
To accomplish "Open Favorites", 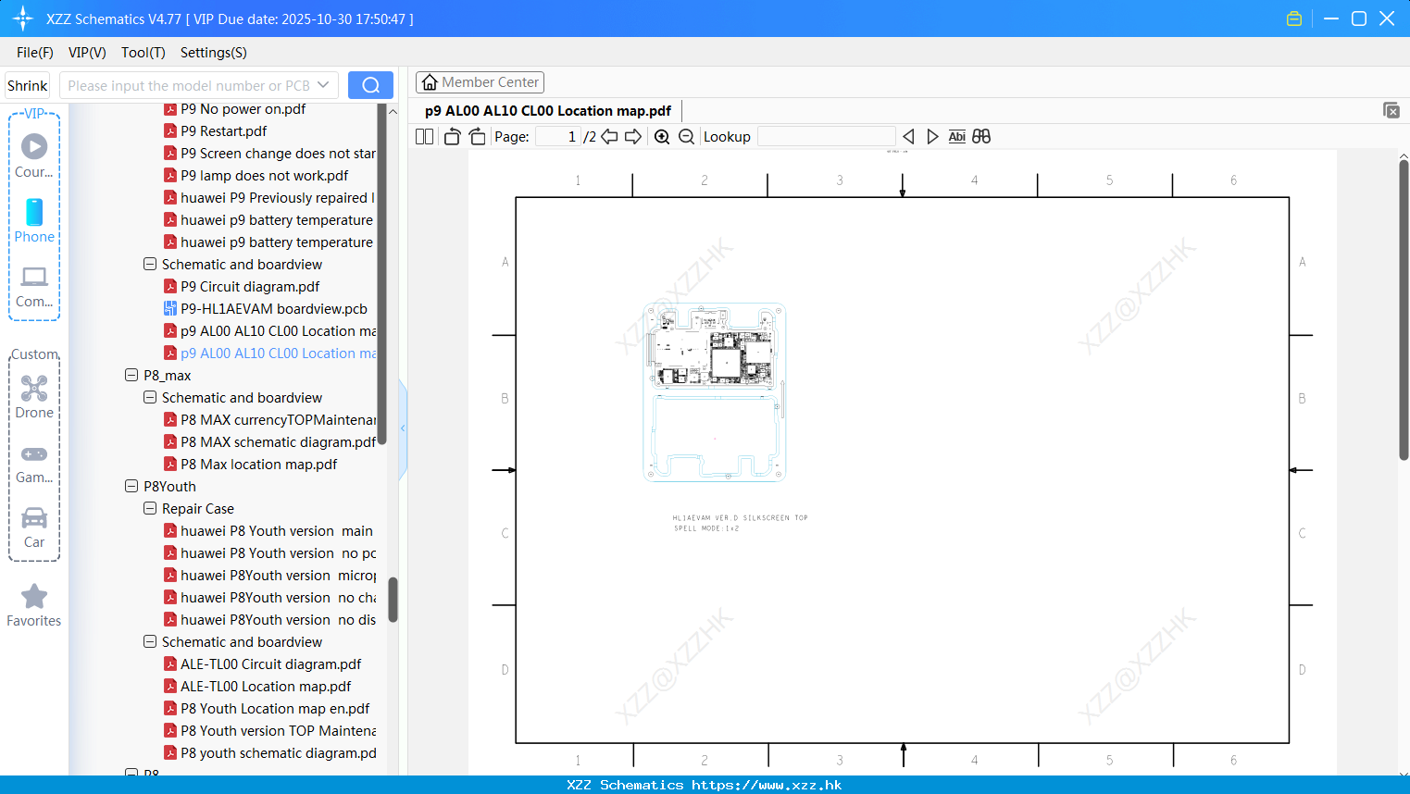I will click(x=34, y=606).
